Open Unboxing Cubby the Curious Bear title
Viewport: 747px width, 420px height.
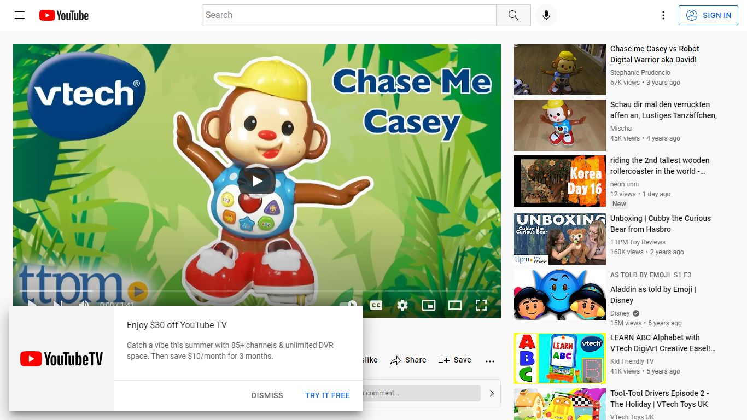[x=661, y=224]
